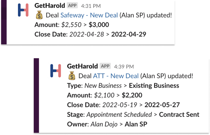Click the new owner Alan SP
Screen dimensions: 210x135
(x=136, y=124)
